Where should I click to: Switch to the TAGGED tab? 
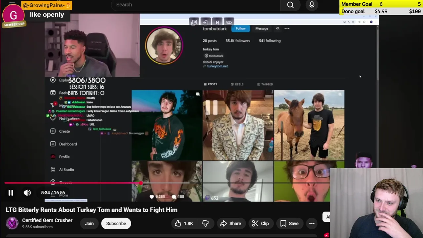pyautogui.click(x=265, y=84)
